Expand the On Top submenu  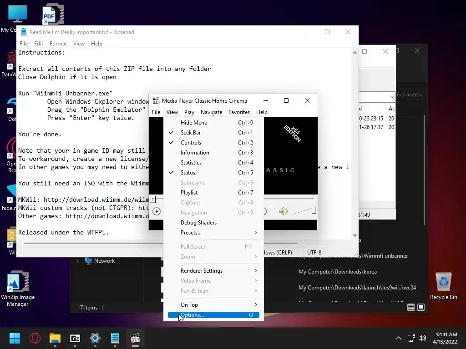213,305
